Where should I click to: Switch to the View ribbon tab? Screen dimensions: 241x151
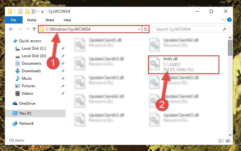tap(67, 20)
